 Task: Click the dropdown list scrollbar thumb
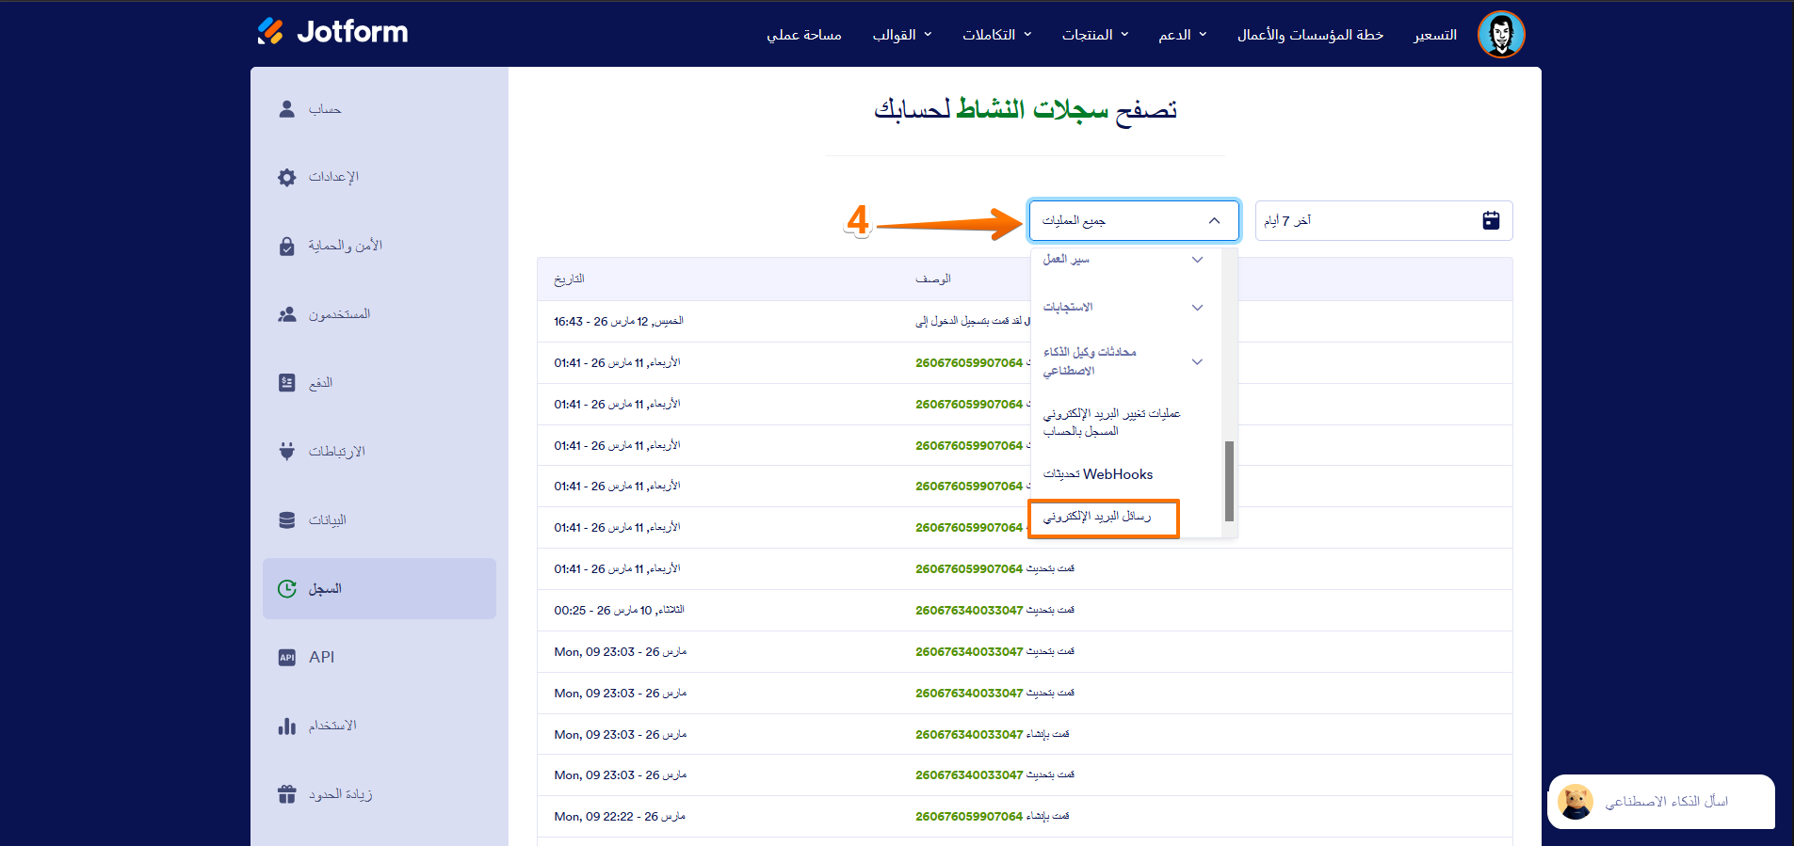point(1229,481)
